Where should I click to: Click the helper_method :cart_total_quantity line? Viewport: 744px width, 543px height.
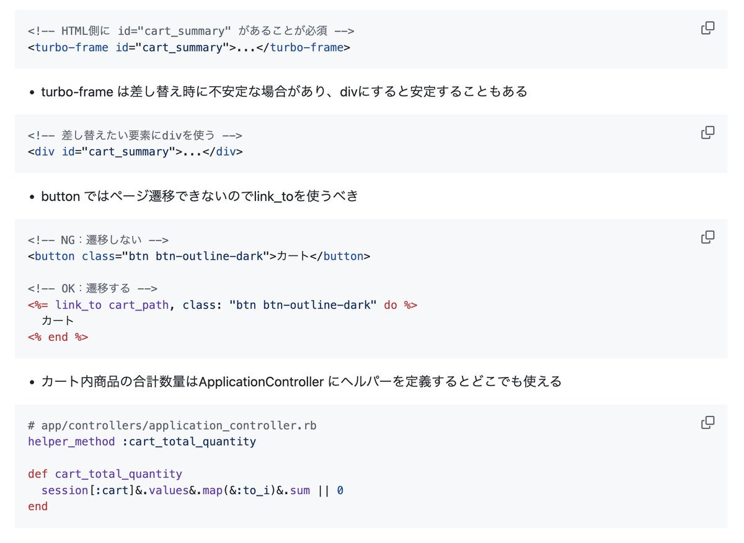[x=142, y=441]
